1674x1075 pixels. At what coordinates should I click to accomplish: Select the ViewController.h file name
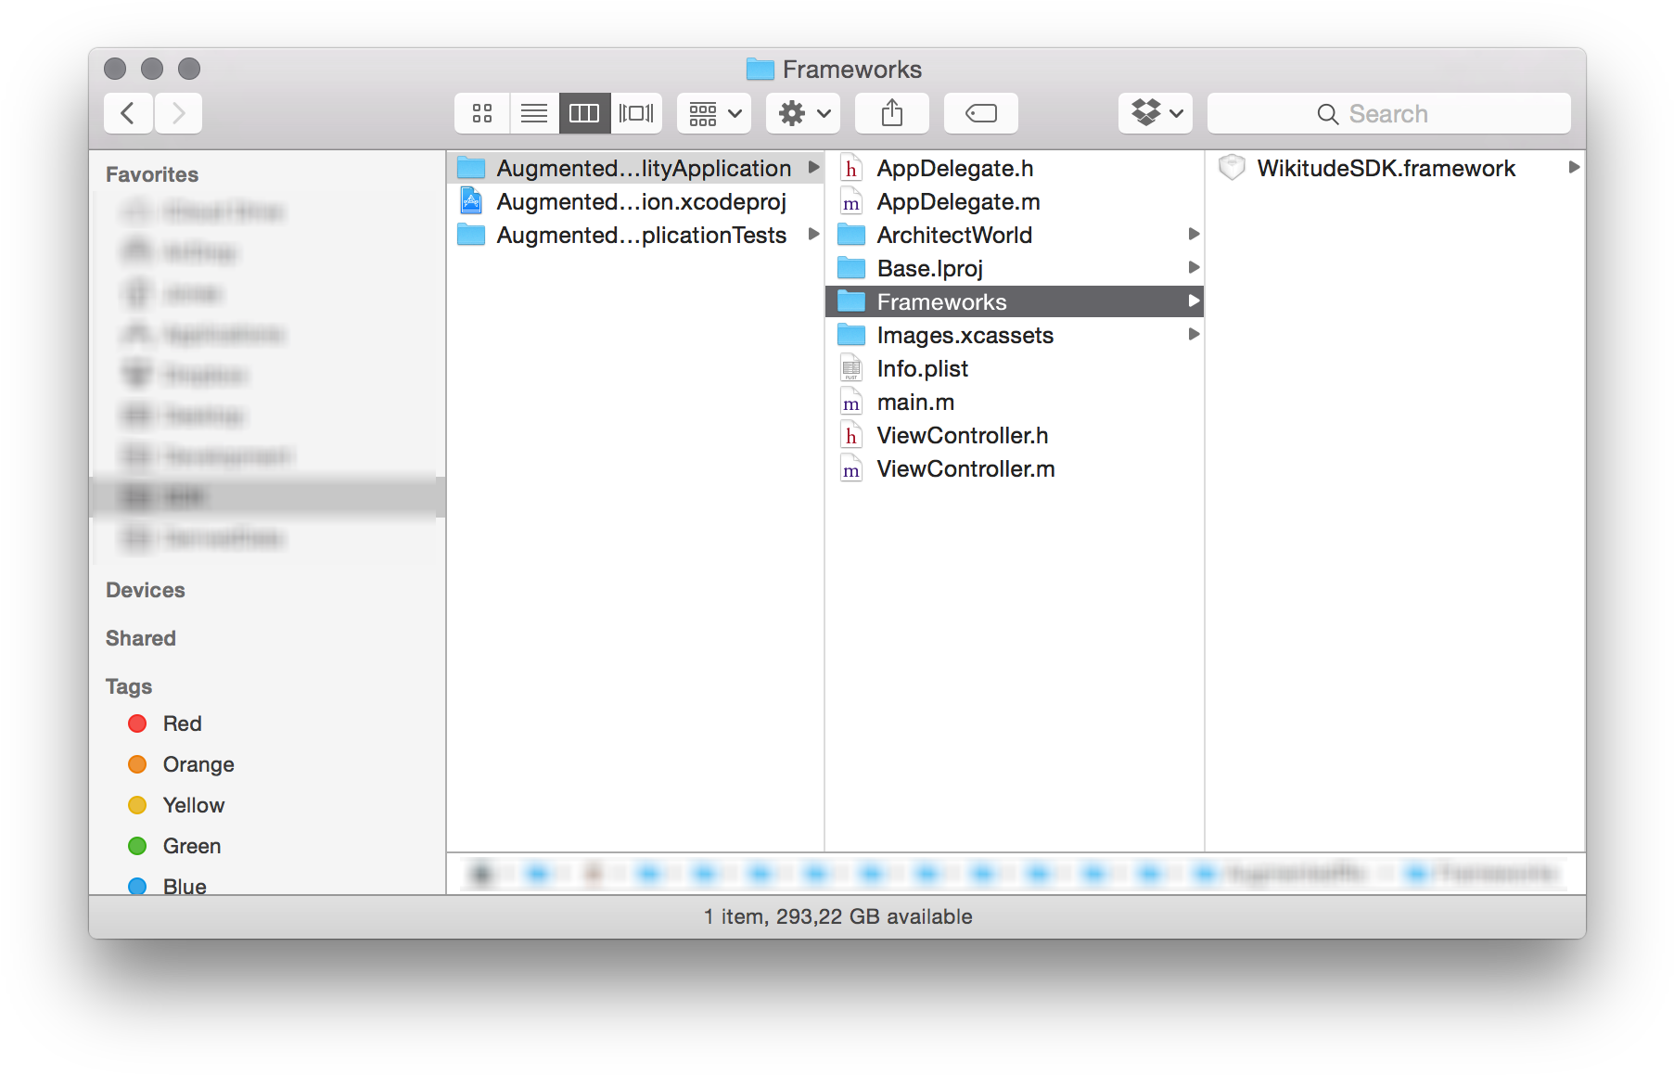(x=963, y=435)
